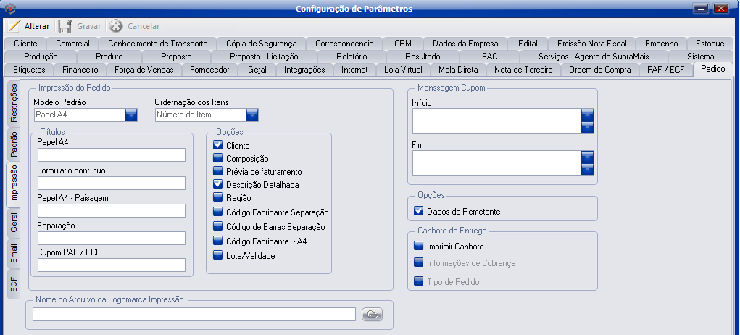Expand the Ordenação dos Itens dropdown
The width and height of the screenshot is (740, 335).
(x=252, y=115)
